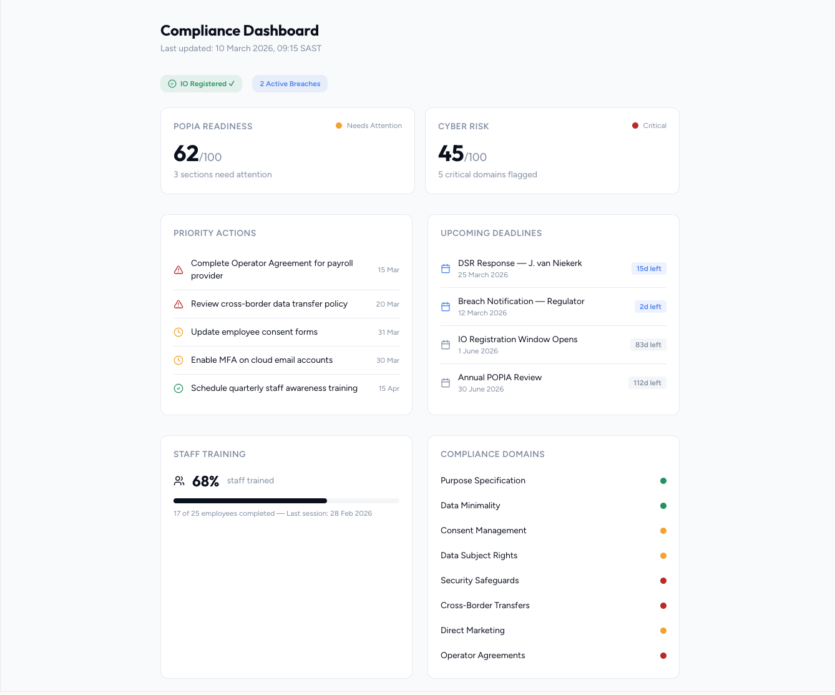Click the 31 Mar due date
The height and width of the screenshot is (695, 835).
pos(388,332)
